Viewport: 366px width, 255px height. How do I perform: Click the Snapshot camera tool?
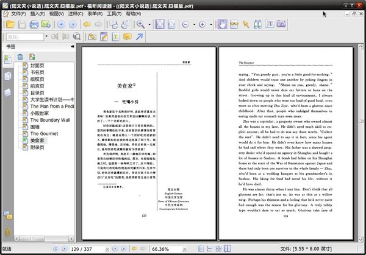pyautogui.click(x=281, y=24)
